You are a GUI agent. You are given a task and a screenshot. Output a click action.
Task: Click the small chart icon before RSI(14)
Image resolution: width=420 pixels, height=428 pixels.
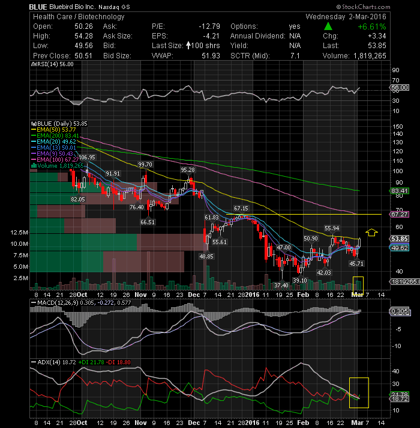pyautogui.click(x=34, y=64)
